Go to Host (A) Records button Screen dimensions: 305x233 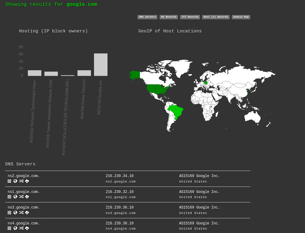216,17
